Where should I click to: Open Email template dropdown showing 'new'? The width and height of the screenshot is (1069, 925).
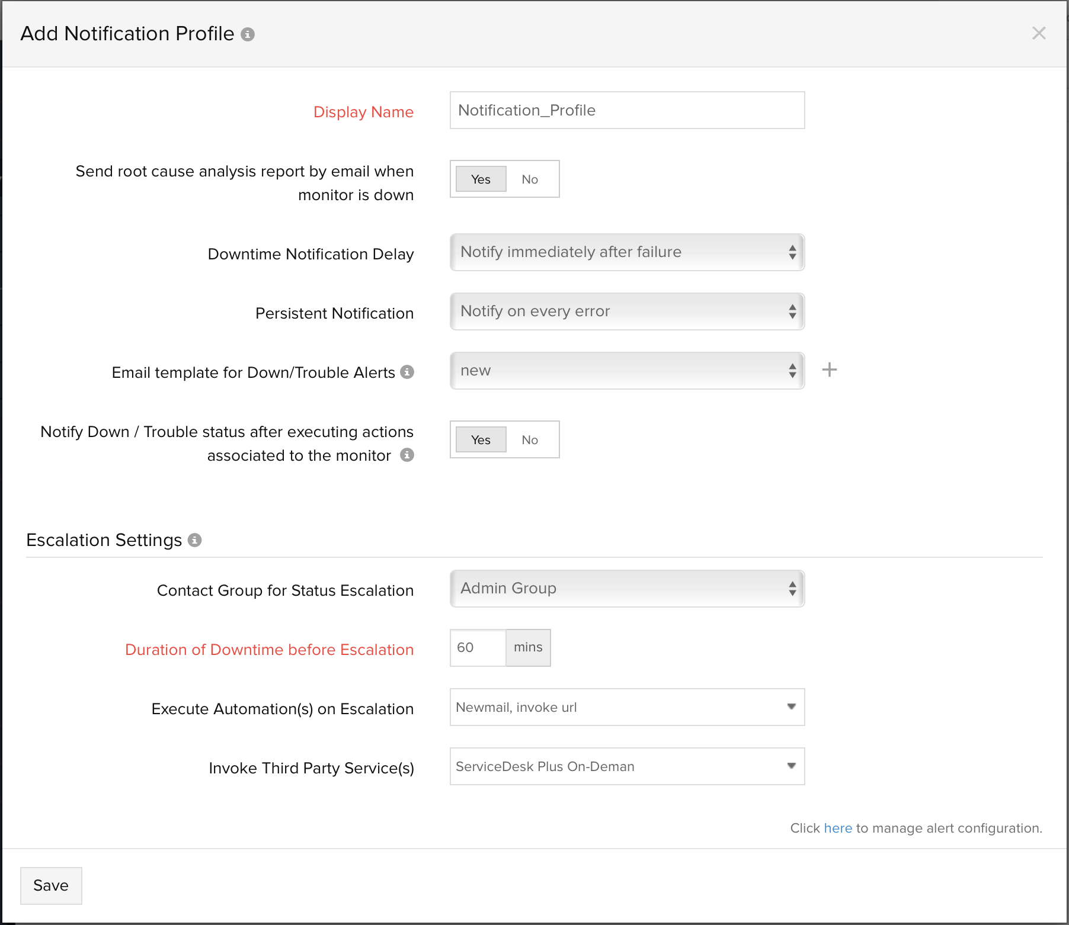(628, 371)
